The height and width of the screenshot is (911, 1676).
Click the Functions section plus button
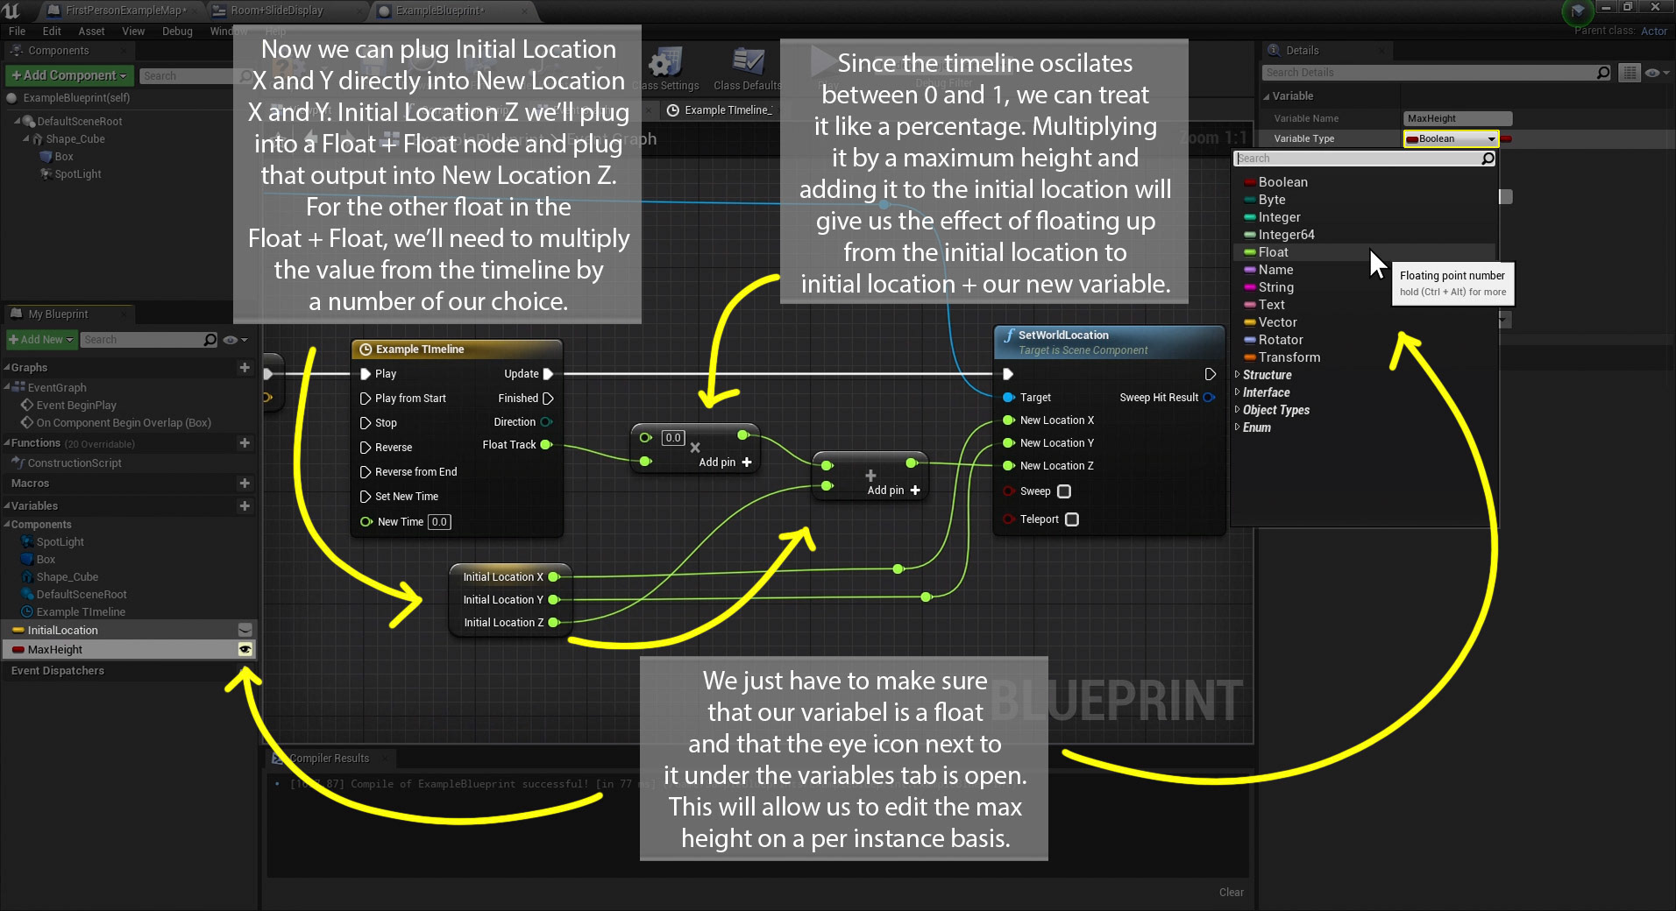click(x=245, y=443)
